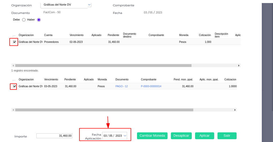Select the Haber radio button
Image resolution: width=273 pixels, height=142 pixels.
39,20
